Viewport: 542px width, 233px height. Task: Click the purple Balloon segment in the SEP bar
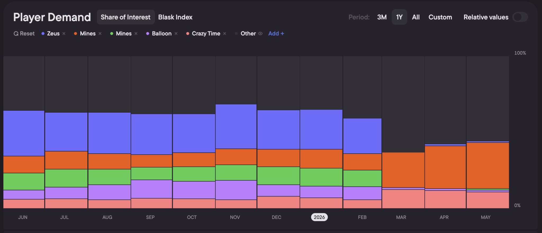[152, 189]
